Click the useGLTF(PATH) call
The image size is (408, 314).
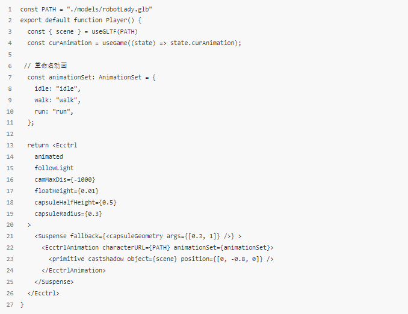tap(114, 32)
